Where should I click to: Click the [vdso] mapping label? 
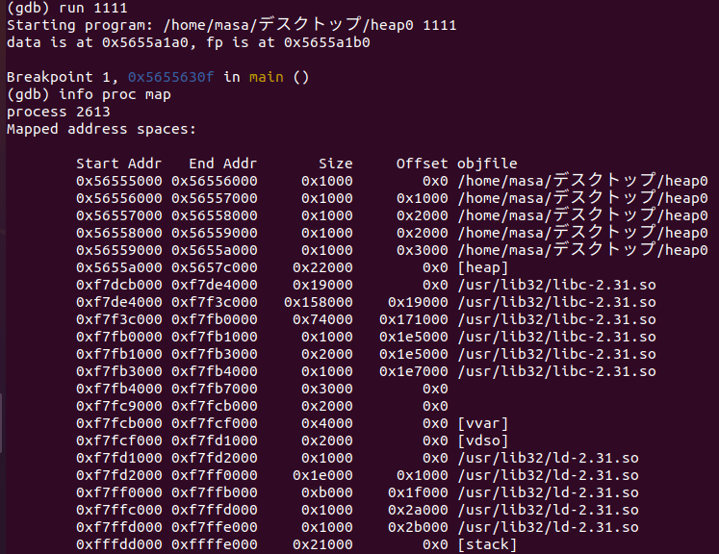(x=483, y=441)
